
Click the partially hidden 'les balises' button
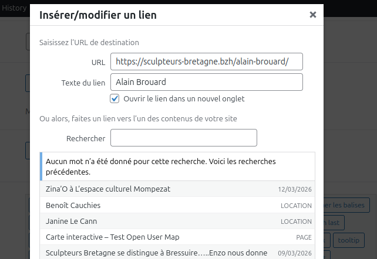tap(346, 205)
